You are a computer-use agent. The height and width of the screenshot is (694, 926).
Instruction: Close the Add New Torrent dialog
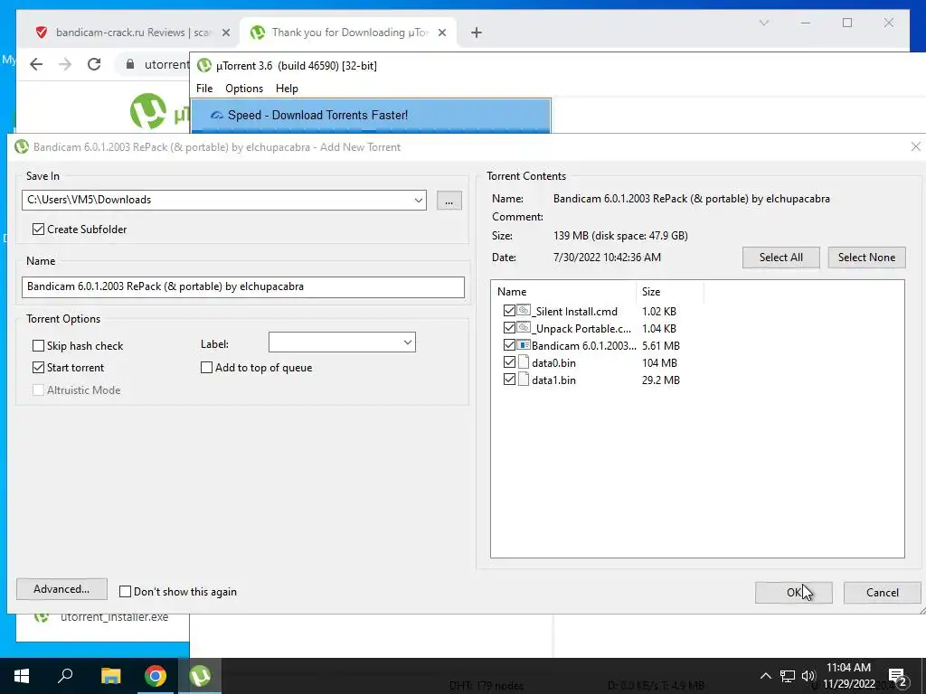pos(915,146)
